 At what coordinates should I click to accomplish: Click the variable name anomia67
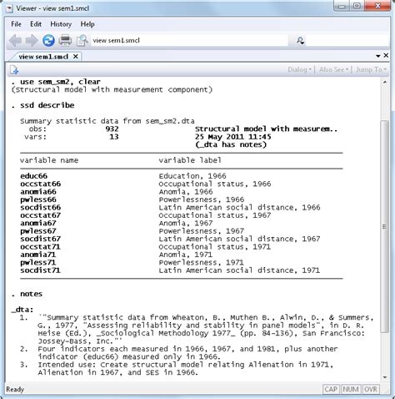(38, 223)
